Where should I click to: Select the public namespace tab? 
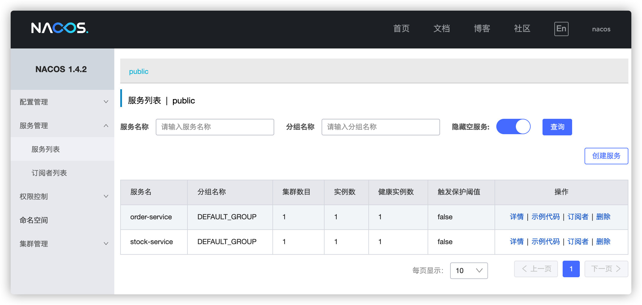click(x=139, y=72)
